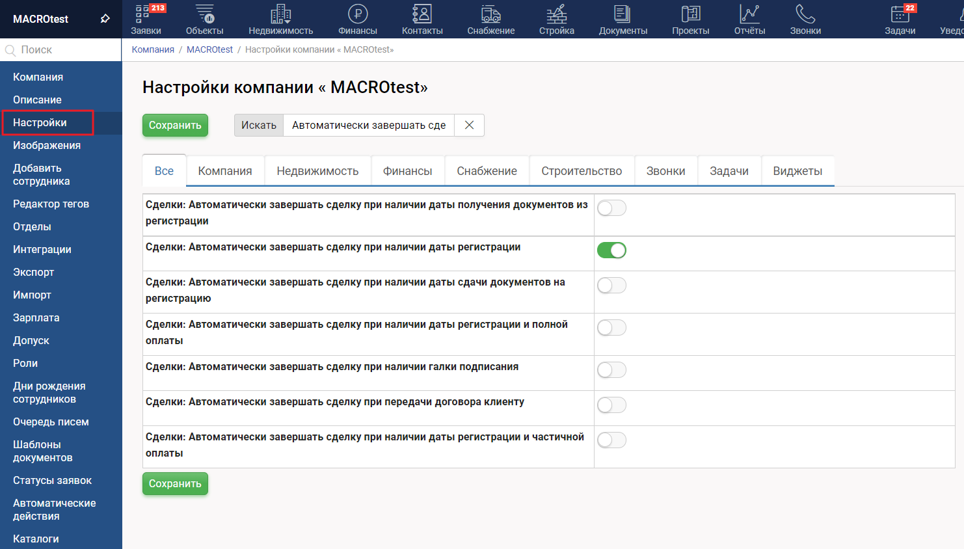Open Шаблоны документов in the sidebar

coord(43,451)
